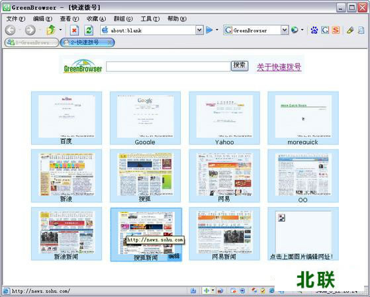Image resolution: width=370 pixels, height=297 pixels.
Task: Click the Google G search icon
Action: click(325, 30)
